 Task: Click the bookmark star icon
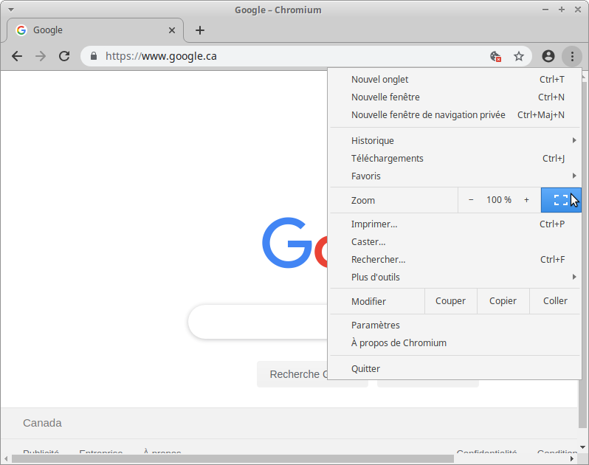[x=519, y=56]
